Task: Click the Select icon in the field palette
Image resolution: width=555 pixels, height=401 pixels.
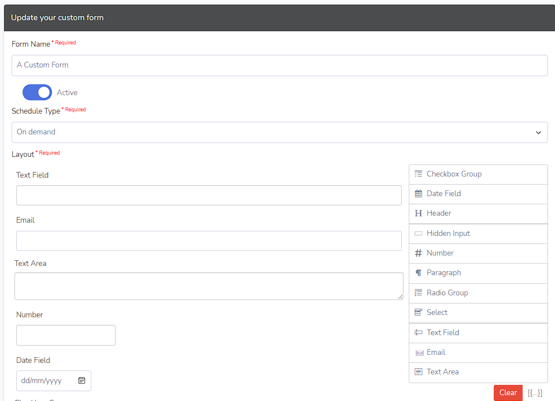Action: tap(419, 313)
